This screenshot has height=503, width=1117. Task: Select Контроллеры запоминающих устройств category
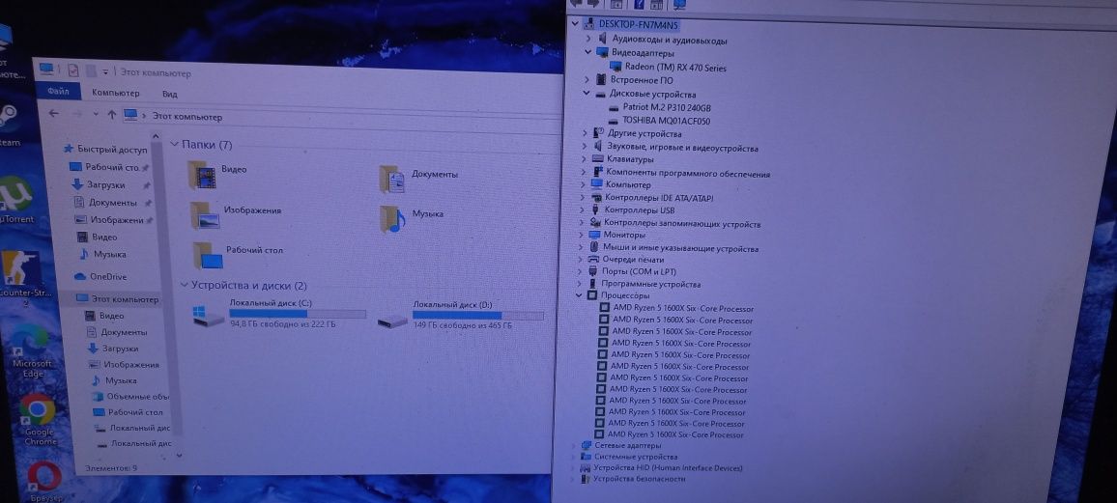coord(682,223)
